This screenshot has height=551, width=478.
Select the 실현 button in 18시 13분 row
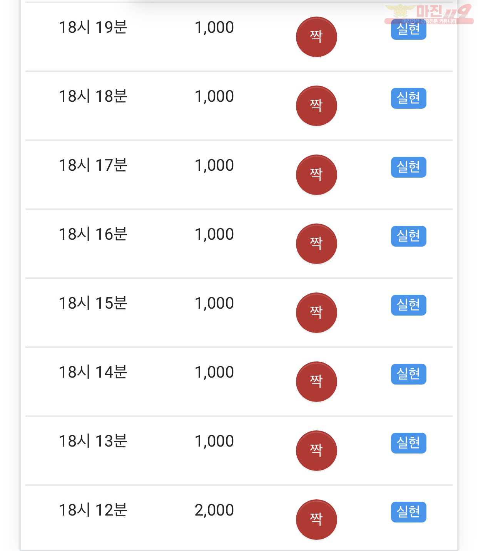[x=409, y=443]
